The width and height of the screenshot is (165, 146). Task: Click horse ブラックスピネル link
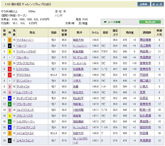pyautogui.click(x=25, y=63)
